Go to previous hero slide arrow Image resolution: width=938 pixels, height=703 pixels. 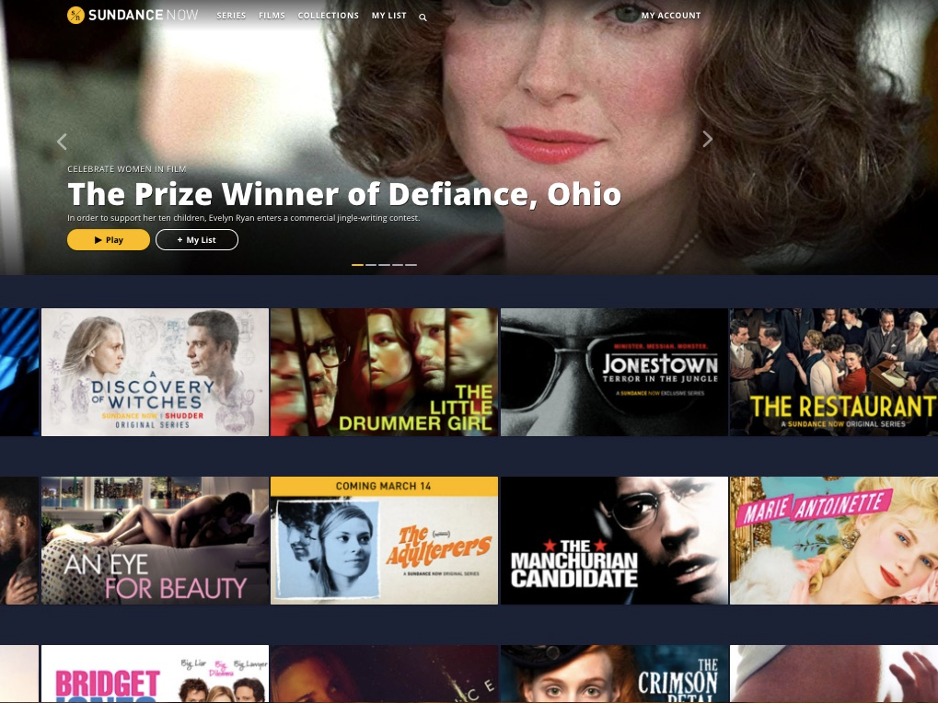[62, 142]
